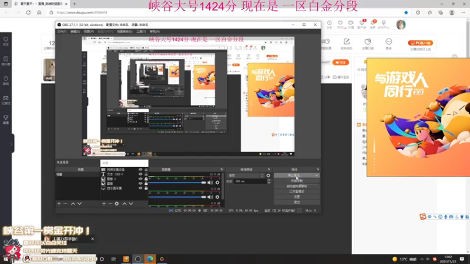Open the 更多 icon on Douyu page
Screen dimensions: 470x264
tap(389, 43)
